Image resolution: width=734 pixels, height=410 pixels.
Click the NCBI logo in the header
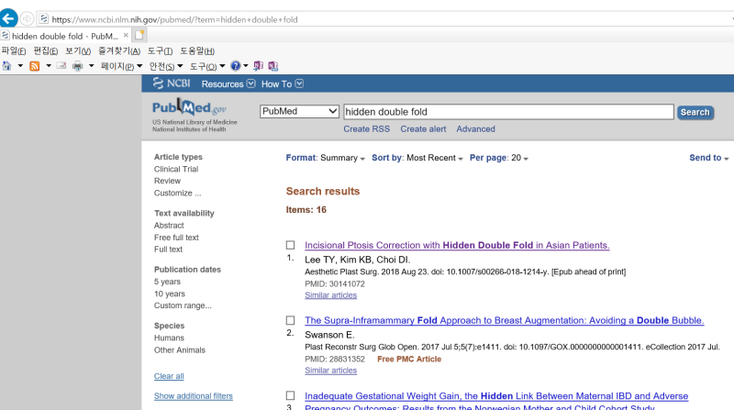click(172, 83)
